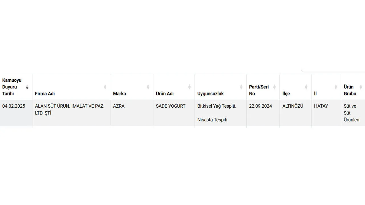This screenshot has width=365, height=205.
Task: Click sort arrows in Firma Adı column
Action: pos(105,87)
